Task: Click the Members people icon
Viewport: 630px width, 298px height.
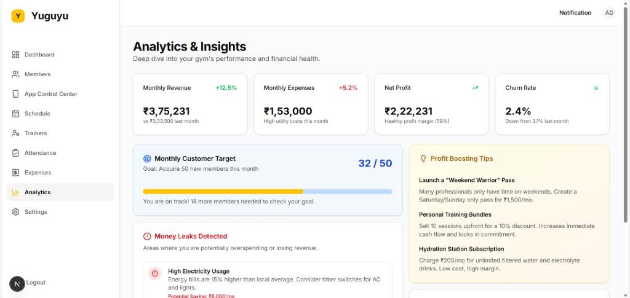Action: (15, 74)
